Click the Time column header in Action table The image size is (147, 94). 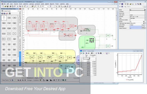click(86, 56)
